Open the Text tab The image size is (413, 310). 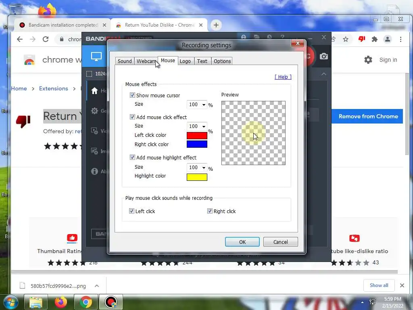(x=202, y=61)
